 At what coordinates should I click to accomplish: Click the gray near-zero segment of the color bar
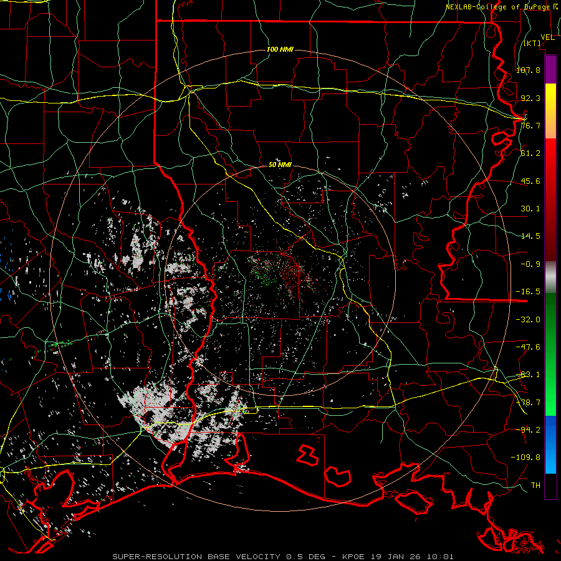click(550, 277)
